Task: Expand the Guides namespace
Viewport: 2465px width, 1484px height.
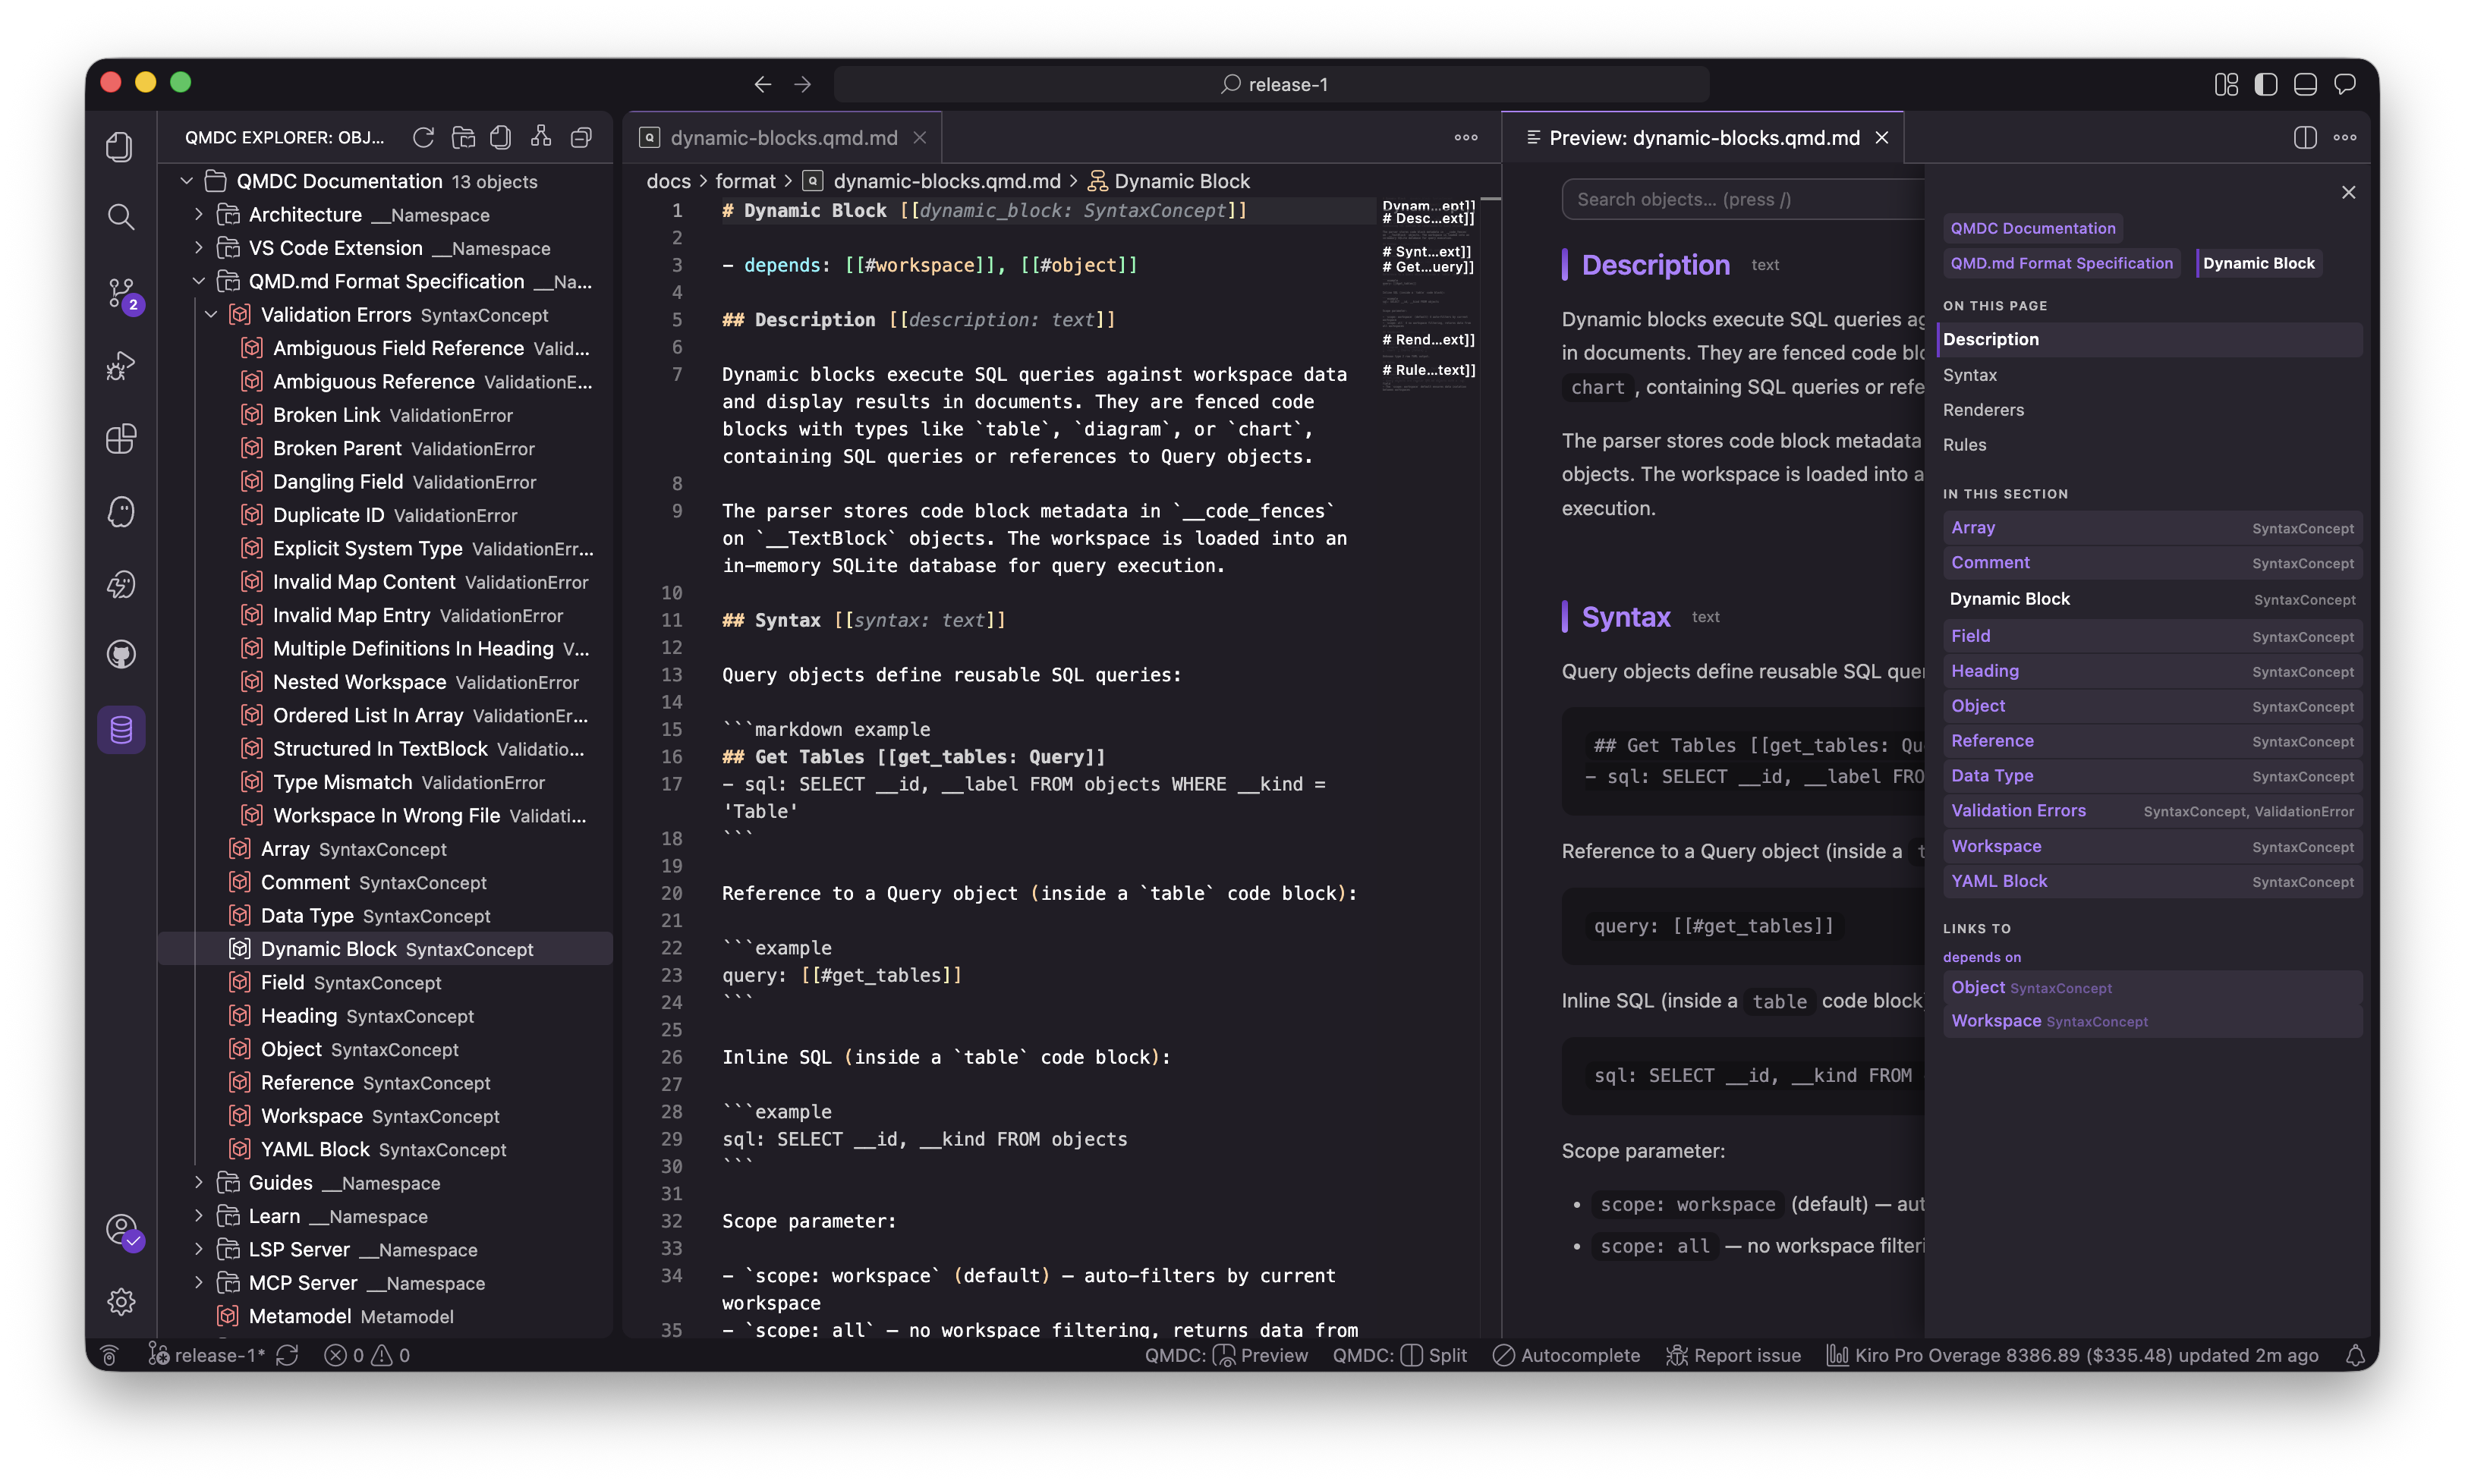Action: [198, 1182]
